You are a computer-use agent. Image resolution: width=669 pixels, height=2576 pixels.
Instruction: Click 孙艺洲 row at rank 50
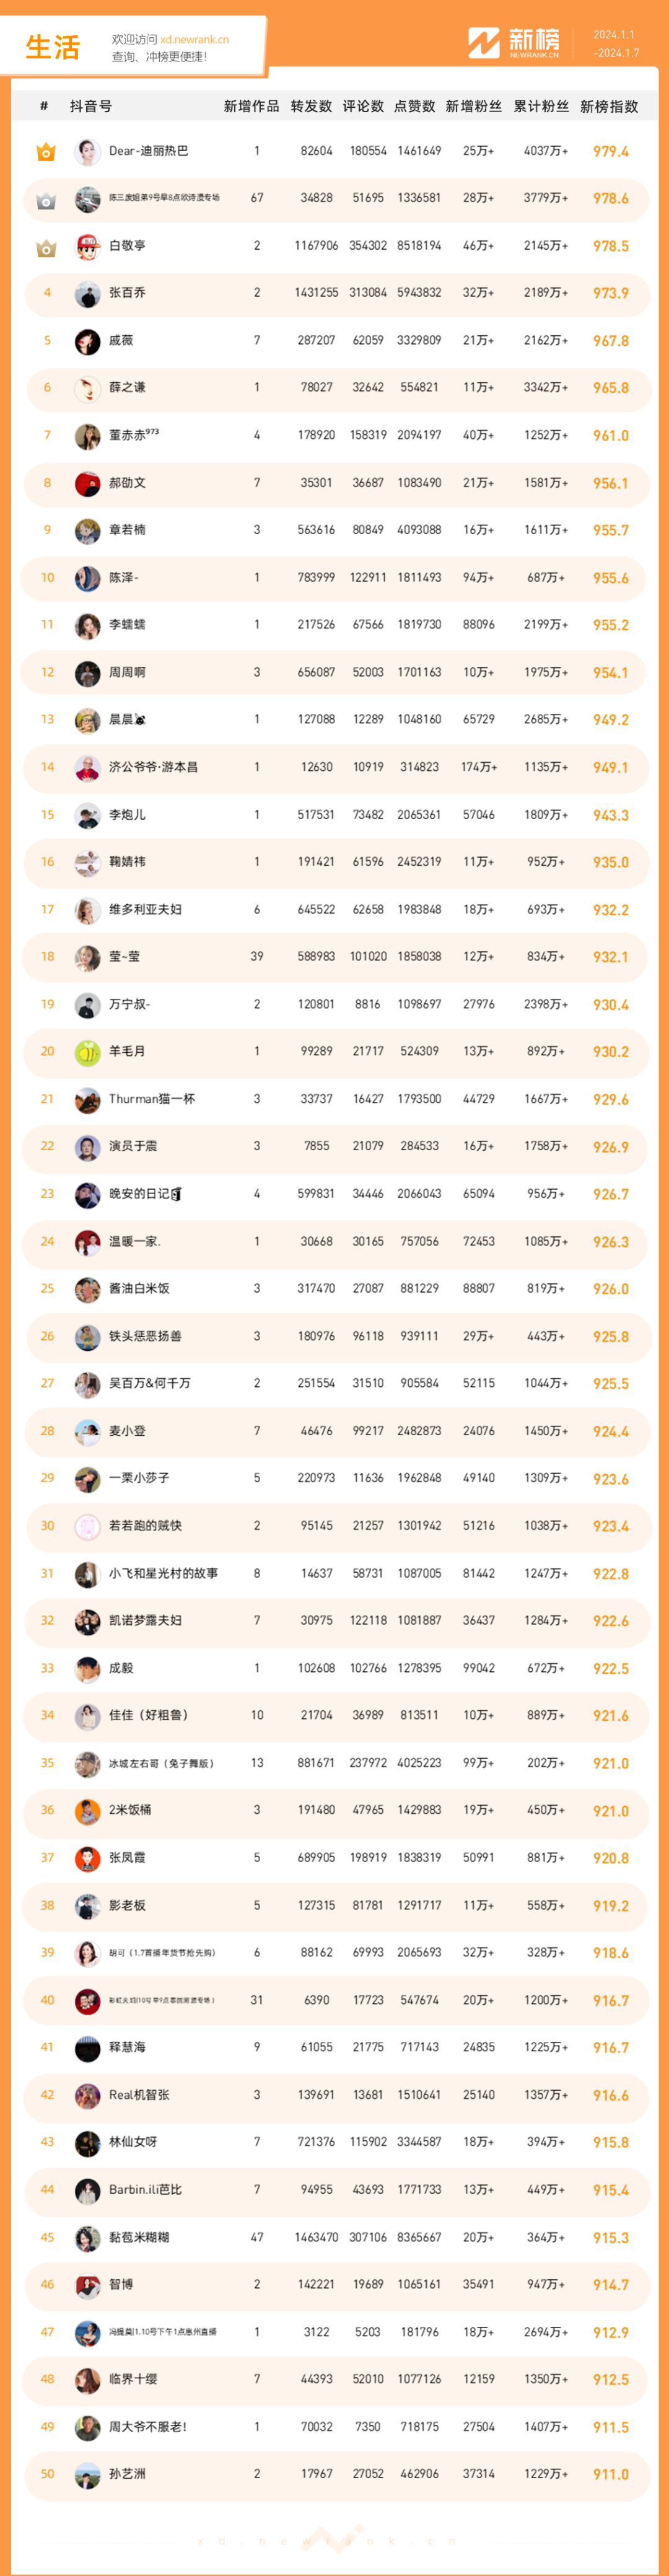(x=335, y=2473)
